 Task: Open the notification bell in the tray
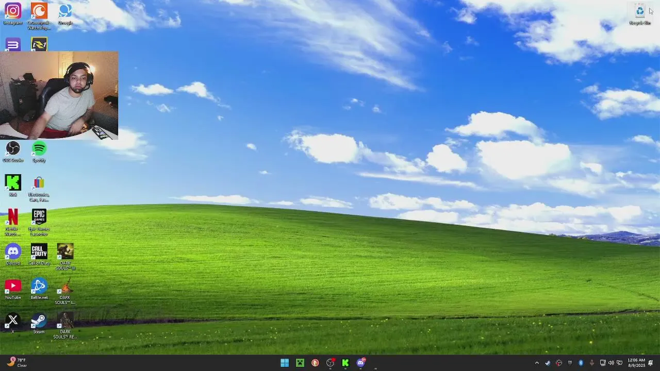pos(651,363)
